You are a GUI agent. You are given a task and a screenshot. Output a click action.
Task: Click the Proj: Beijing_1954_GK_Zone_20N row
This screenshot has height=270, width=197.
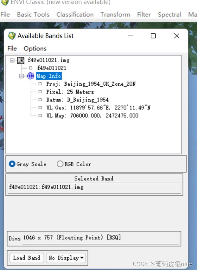tap(91, 84)
